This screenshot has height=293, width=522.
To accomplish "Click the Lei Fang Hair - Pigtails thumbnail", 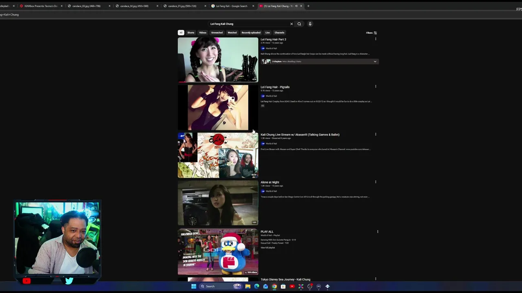I will coord(218,107).
